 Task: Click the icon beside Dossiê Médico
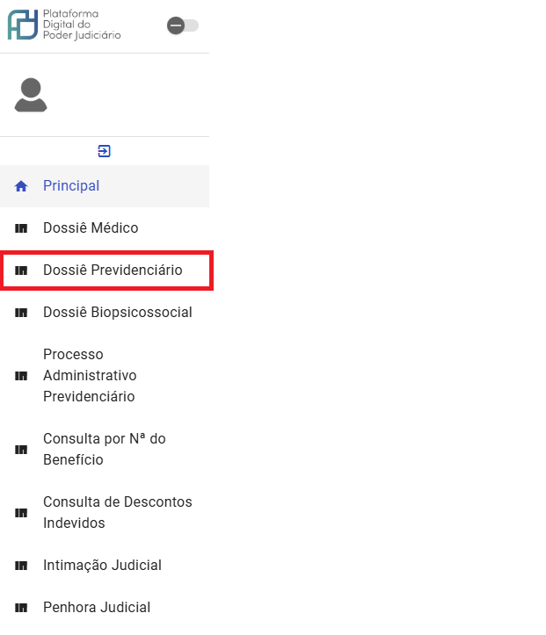[21, 228]
